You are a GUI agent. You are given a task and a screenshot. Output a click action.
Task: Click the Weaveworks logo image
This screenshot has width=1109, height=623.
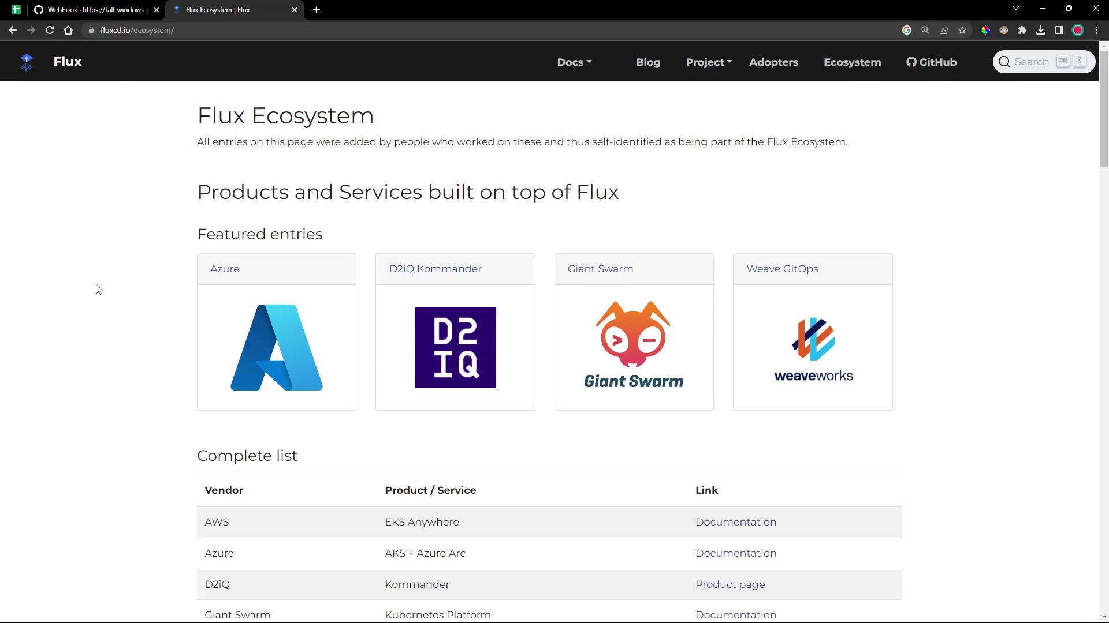pos(813,350)
